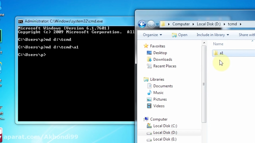
Task: Open Local Disk (D:) in navigation tree
Action: point(165,133)
